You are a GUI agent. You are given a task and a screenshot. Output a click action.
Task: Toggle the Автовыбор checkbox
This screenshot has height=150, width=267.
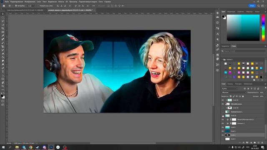tap(16, 6)
